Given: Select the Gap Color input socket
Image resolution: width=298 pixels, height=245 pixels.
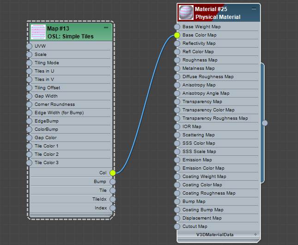Looking at the screenshot, I should click(x=29, y=138).
